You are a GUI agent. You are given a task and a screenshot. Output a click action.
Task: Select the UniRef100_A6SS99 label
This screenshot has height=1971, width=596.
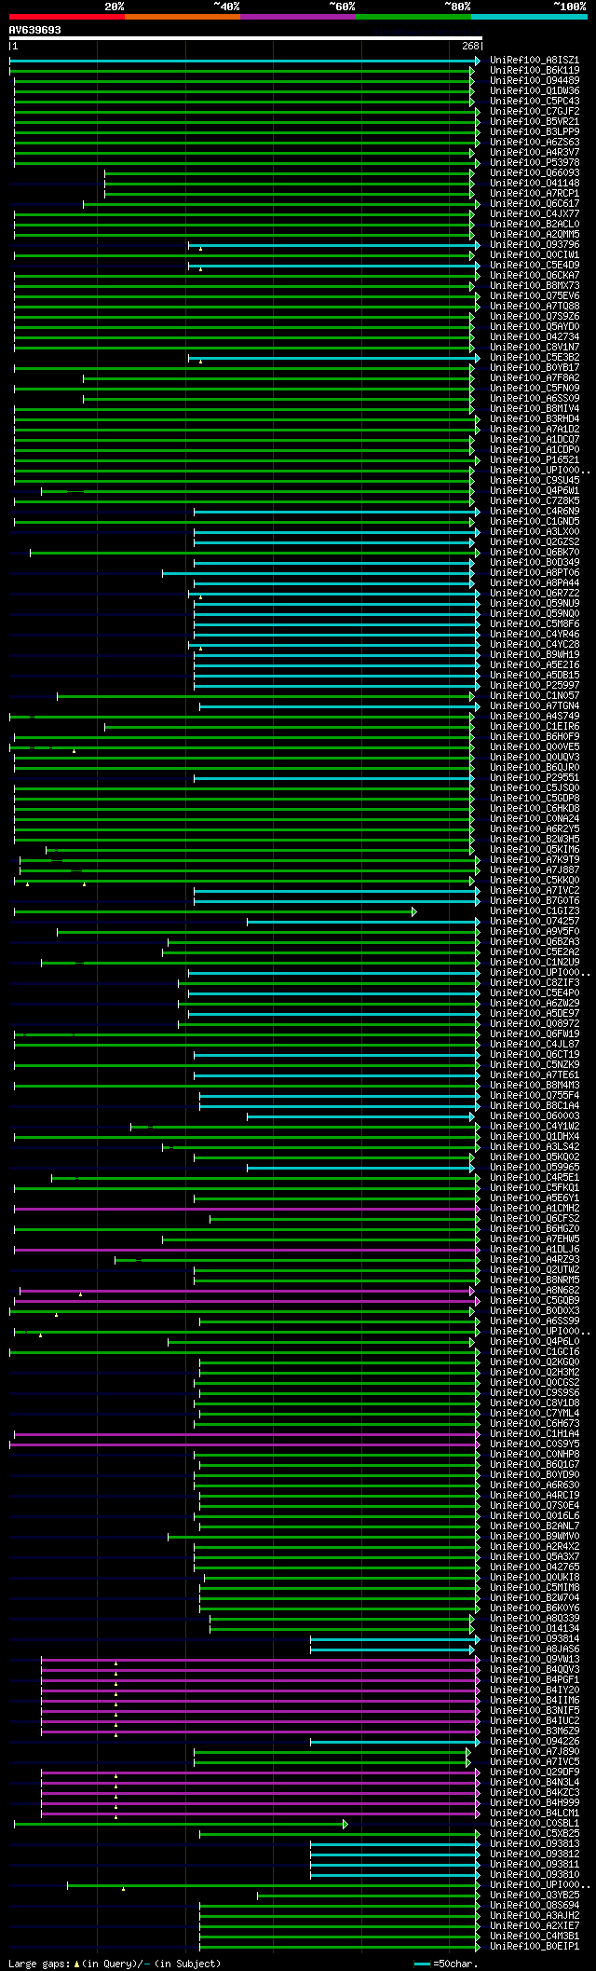pos(535,1321)
